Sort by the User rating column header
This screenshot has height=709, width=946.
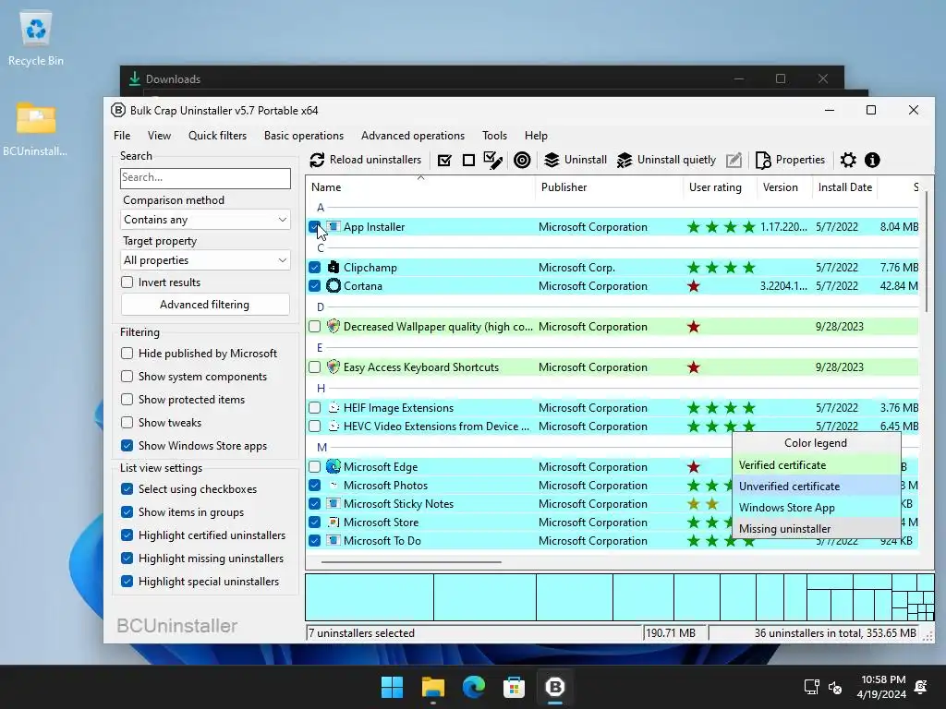[x=720, y=186]
